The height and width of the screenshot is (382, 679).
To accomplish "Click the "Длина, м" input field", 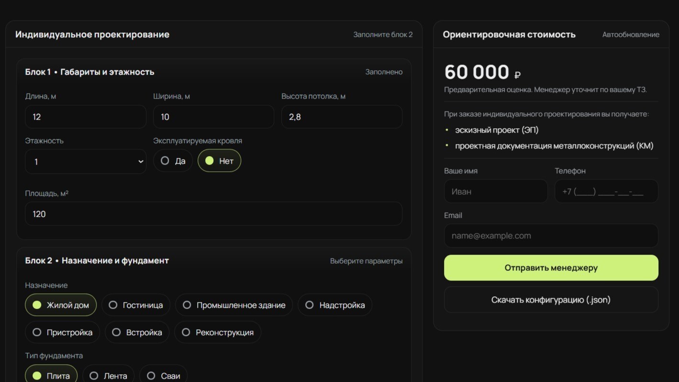I will [x=85, y=116].
